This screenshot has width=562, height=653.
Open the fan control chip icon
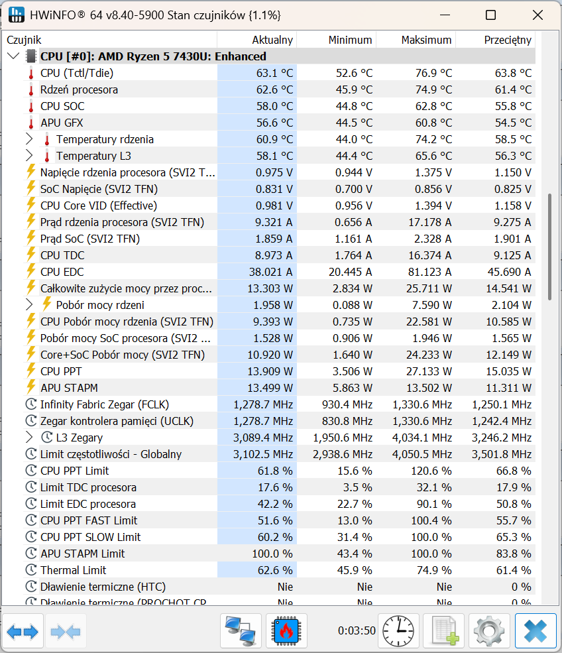click(286, 631)
